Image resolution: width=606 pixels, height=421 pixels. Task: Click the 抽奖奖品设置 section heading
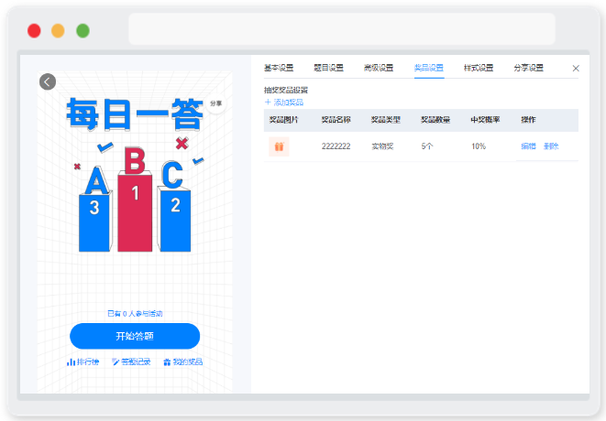286,91
